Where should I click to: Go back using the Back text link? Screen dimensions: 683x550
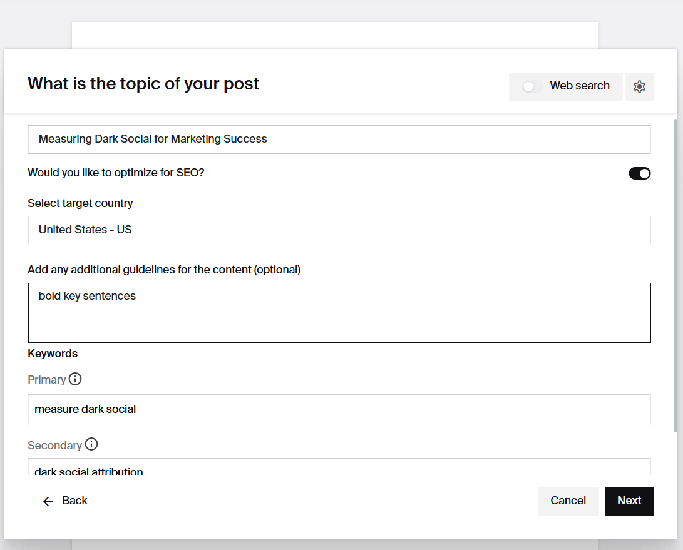(74, 501)
